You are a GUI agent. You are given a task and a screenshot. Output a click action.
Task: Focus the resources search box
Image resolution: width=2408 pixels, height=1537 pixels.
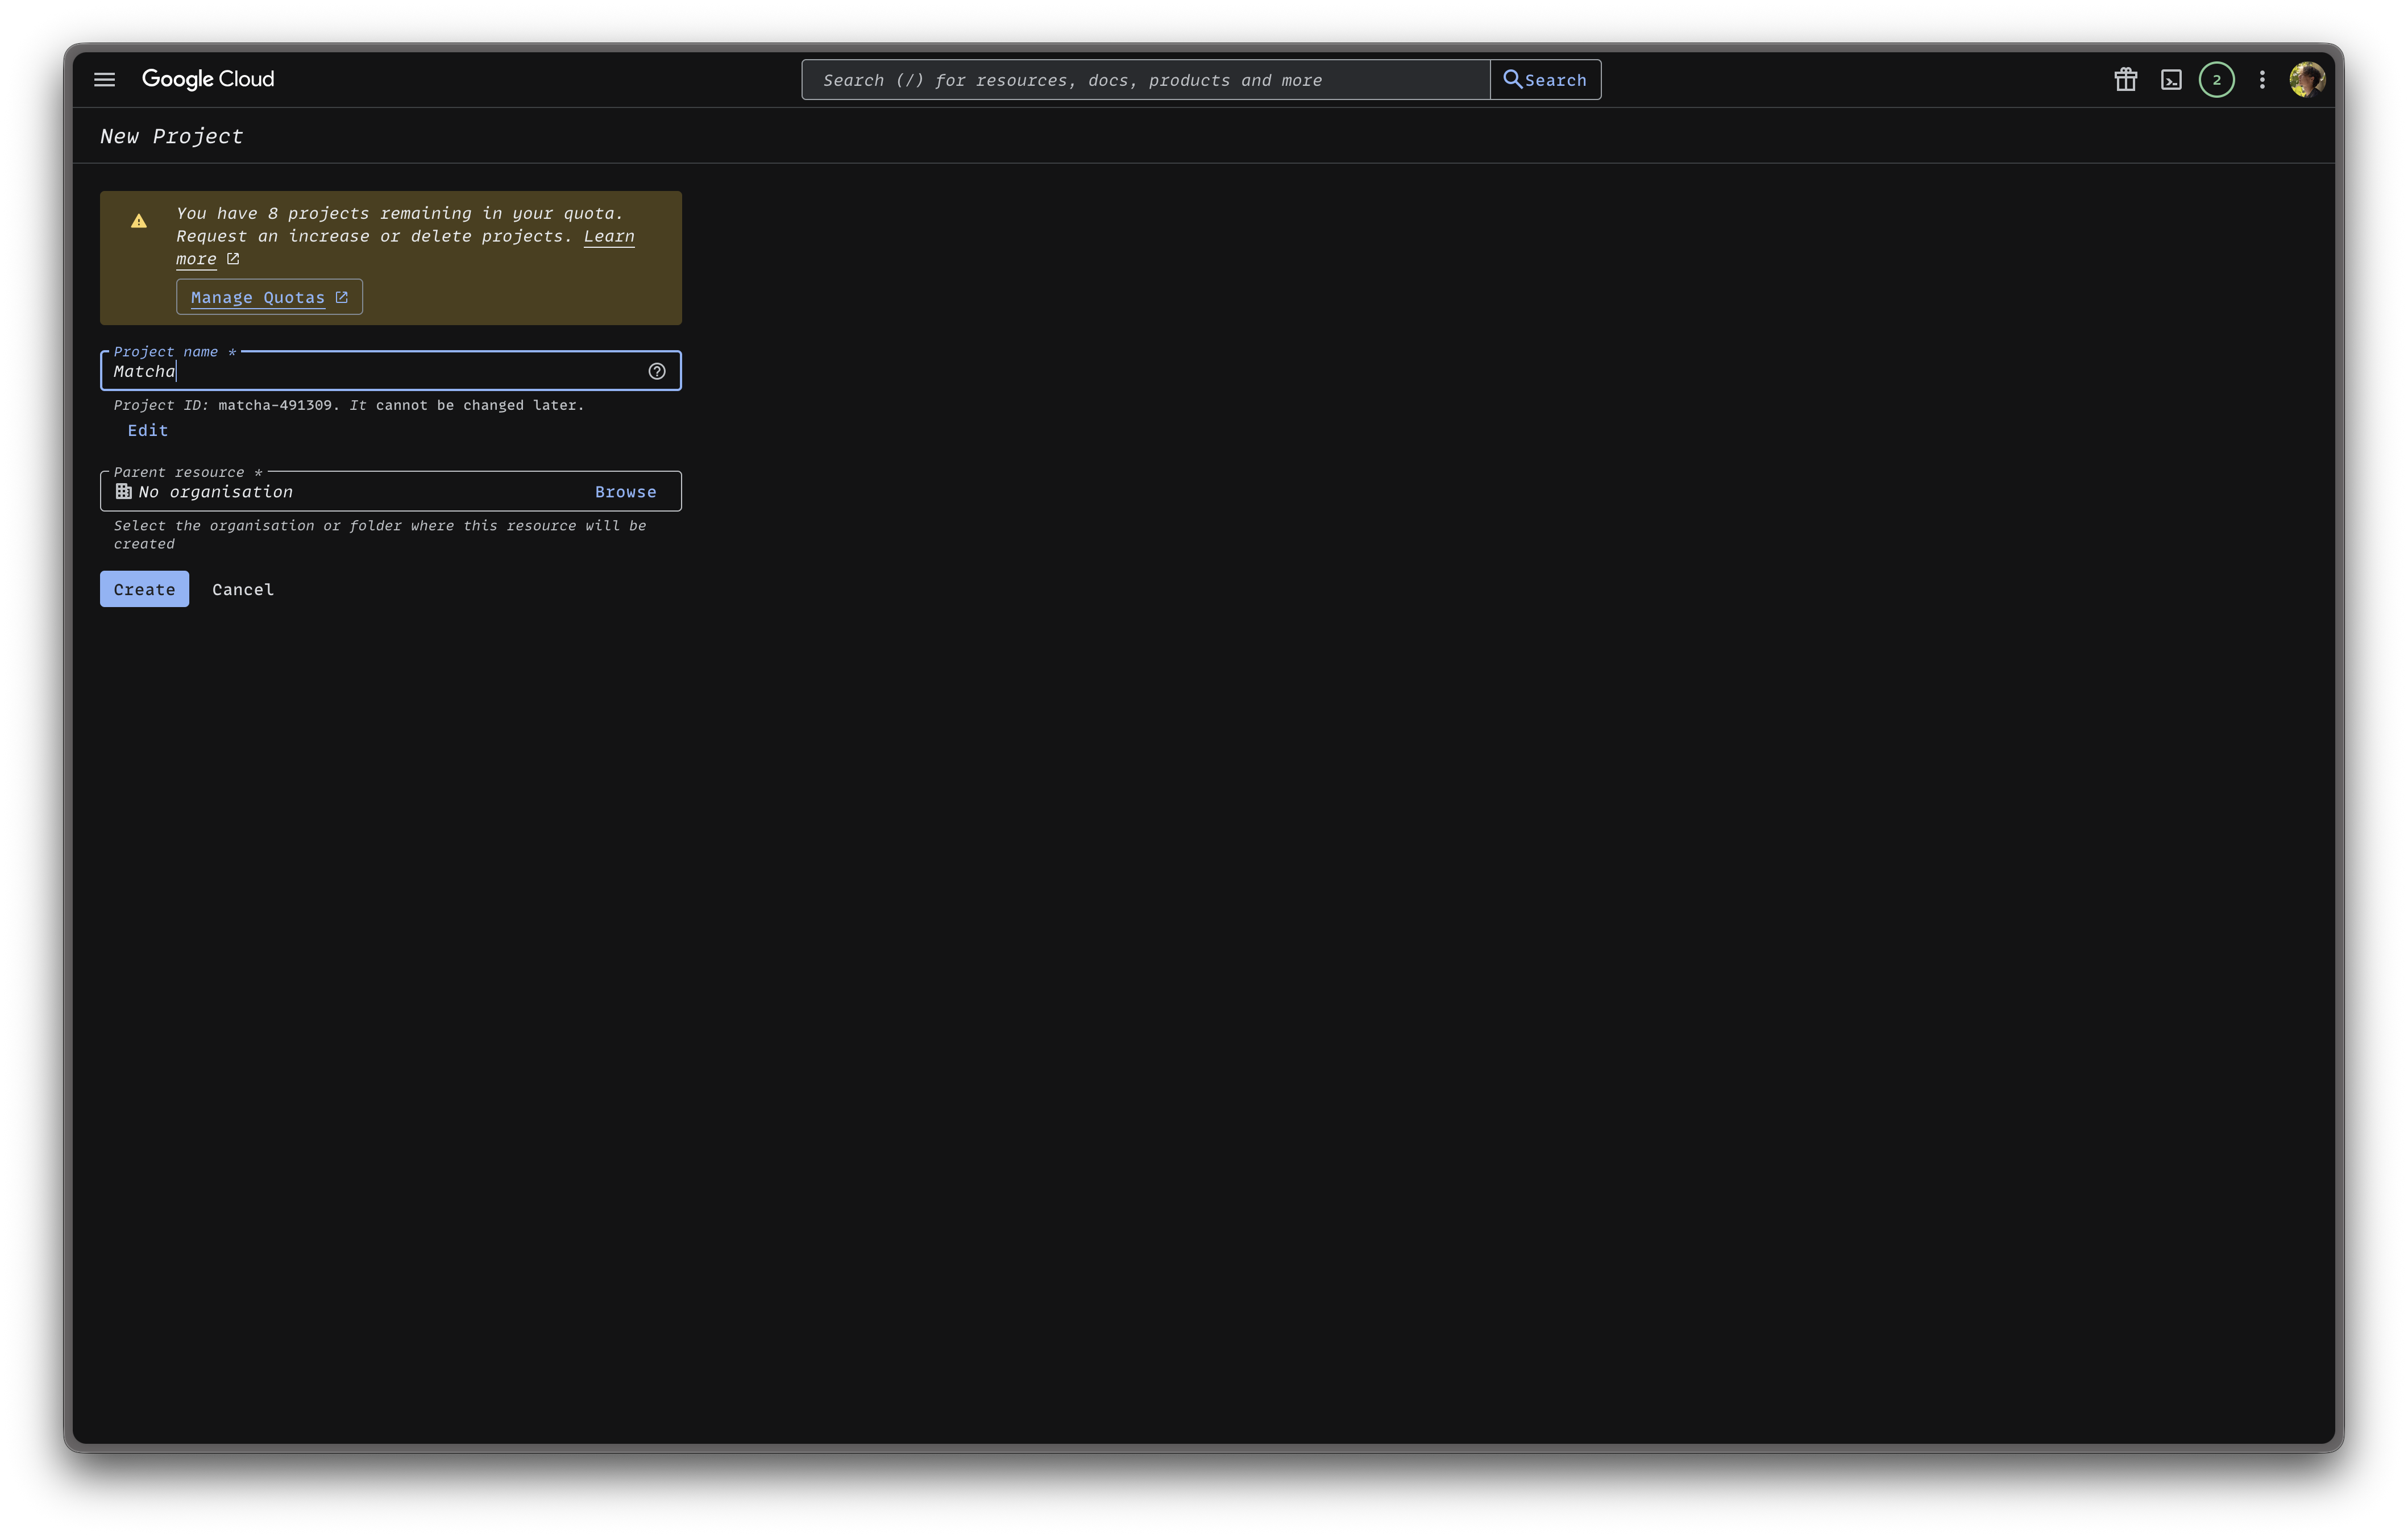click(1145, 79)
